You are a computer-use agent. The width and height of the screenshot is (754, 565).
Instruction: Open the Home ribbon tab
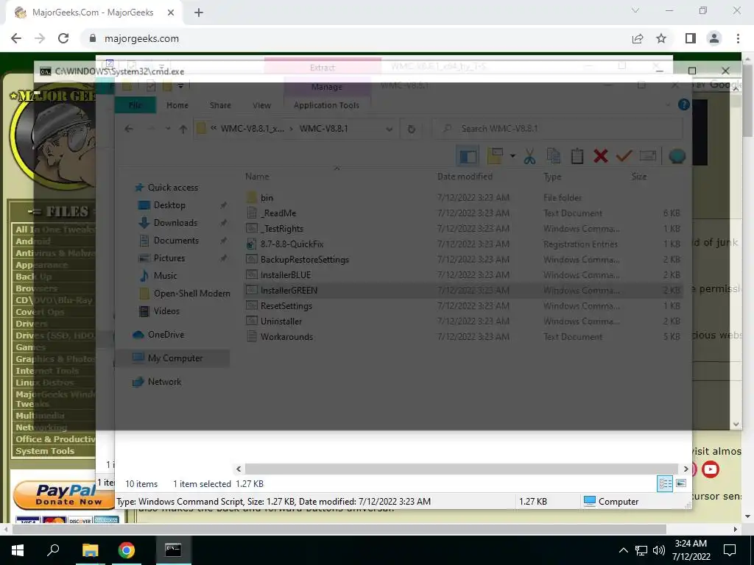[x=177, y=105]
